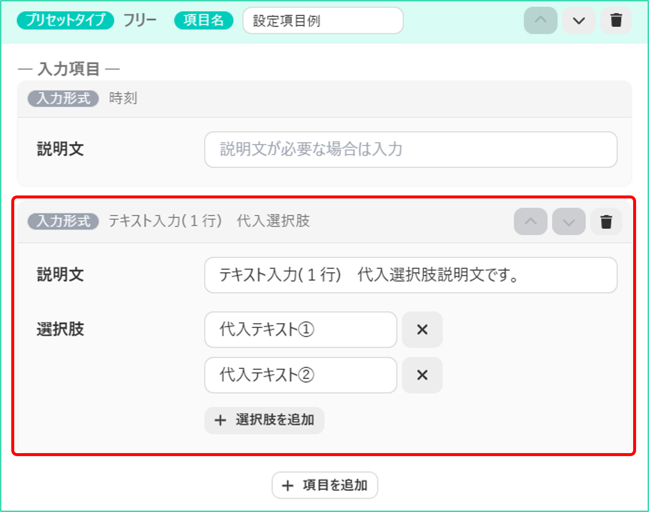Image resolution: width=649 pixels, height=512 pixels.
Task: Move the 代入選択肢 input item up
Action: tap(531, 222)
